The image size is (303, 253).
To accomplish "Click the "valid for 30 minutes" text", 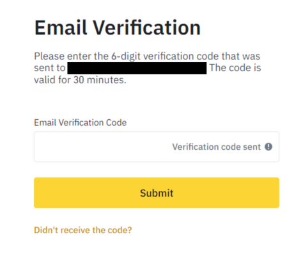I will [x=80, y=80].
